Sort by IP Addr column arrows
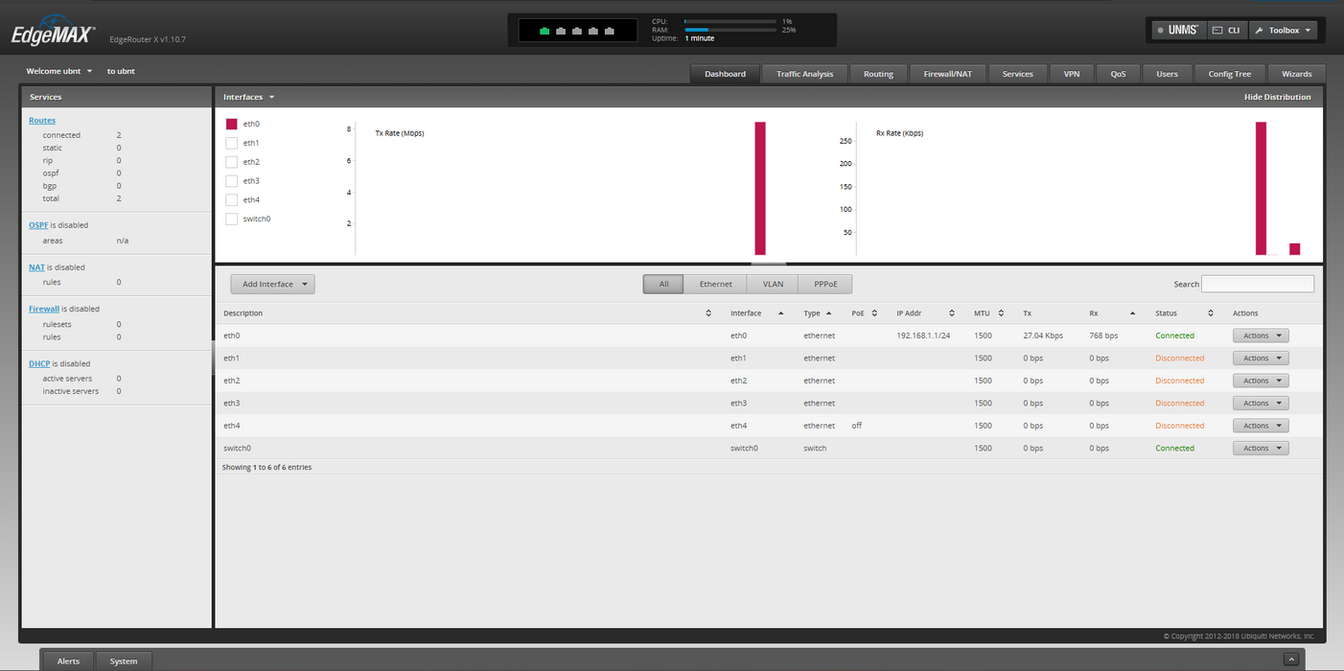Image resolution: width=1344 pixels, height=671 pixels. point(952,313)
